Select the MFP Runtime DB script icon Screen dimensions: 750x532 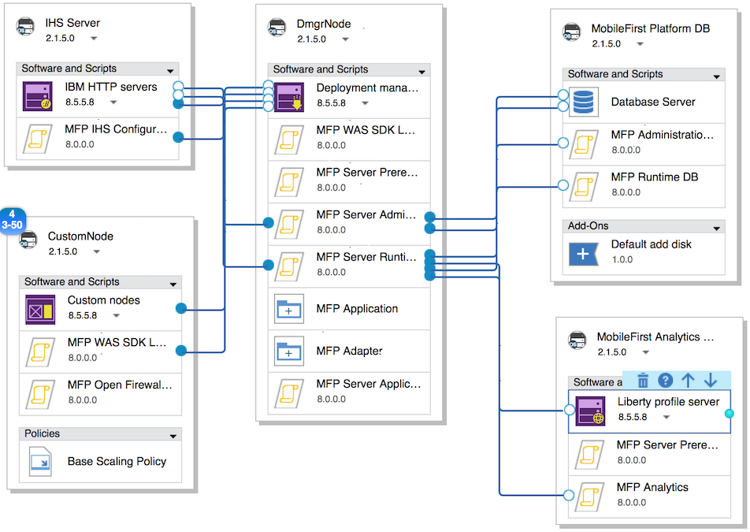point(584,187)
